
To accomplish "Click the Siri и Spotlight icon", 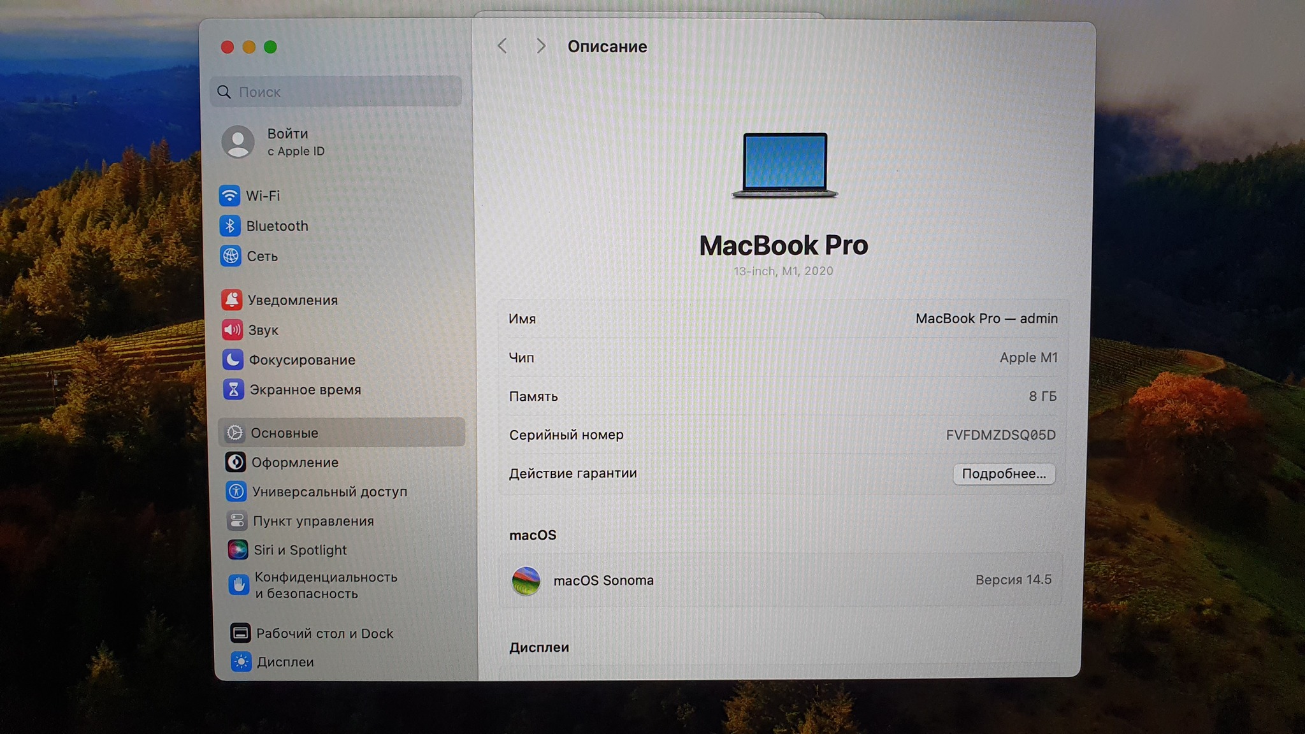I will tap(238, 550).
